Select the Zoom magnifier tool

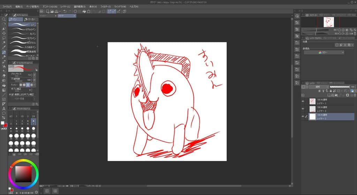(3, 19)
